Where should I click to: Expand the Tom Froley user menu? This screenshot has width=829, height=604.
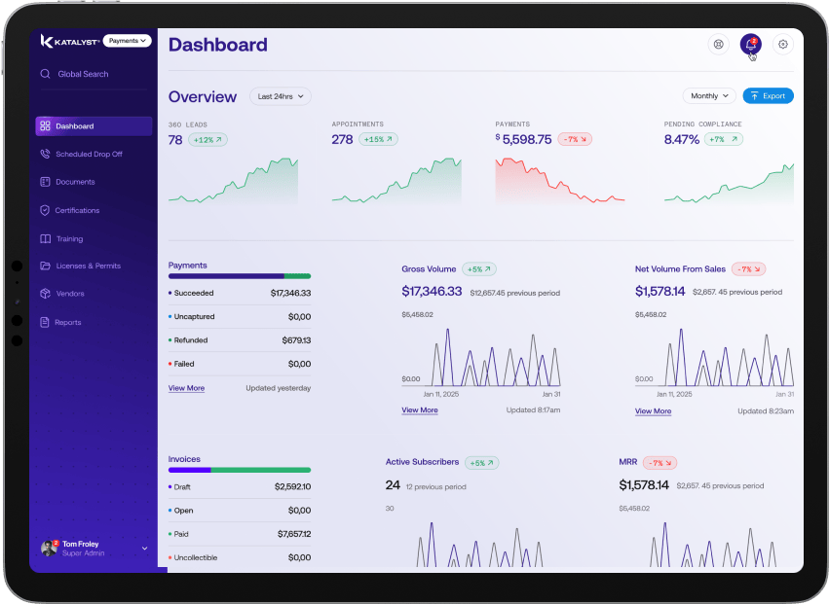pyautogui.click(x=144, y=549)
